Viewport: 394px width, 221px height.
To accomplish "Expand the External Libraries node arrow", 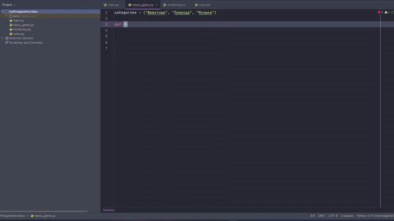I will point(2,38).
